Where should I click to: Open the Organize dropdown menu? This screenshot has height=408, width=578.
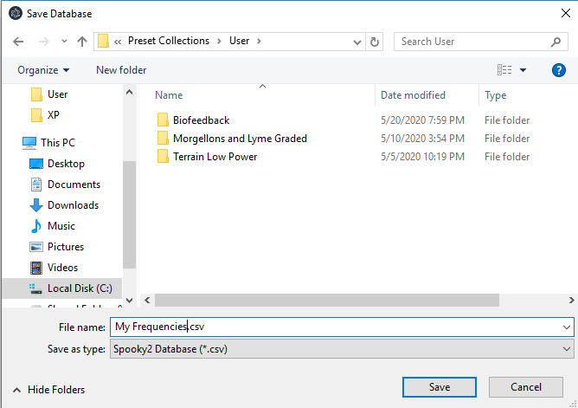tap(43, 70)
